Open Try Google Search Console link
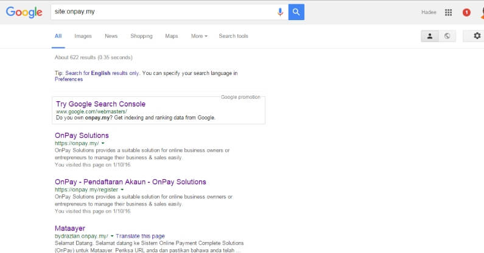 [x=100, y=104]
